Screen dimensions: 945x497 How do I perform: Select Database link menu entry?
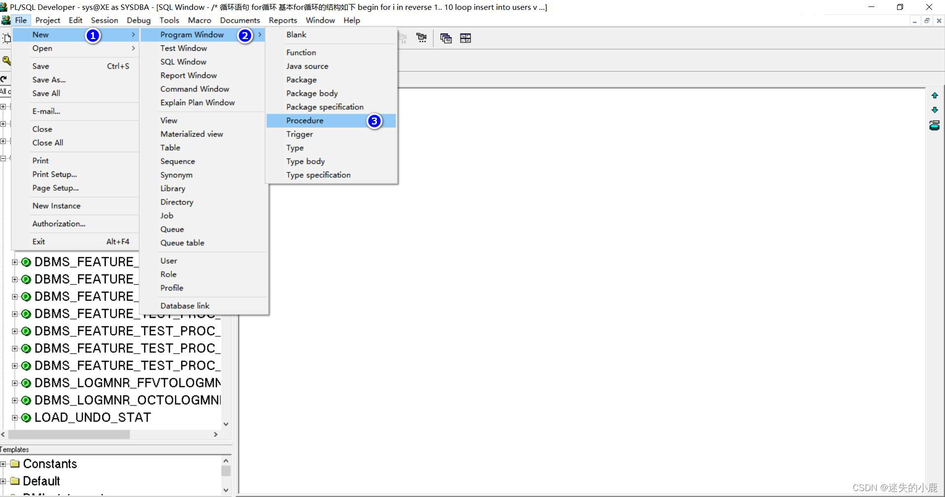click(x=204, y=306)
